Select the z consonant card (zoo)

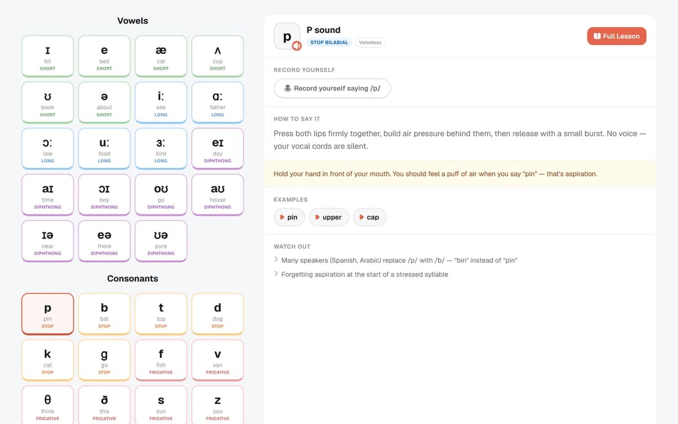218,405
